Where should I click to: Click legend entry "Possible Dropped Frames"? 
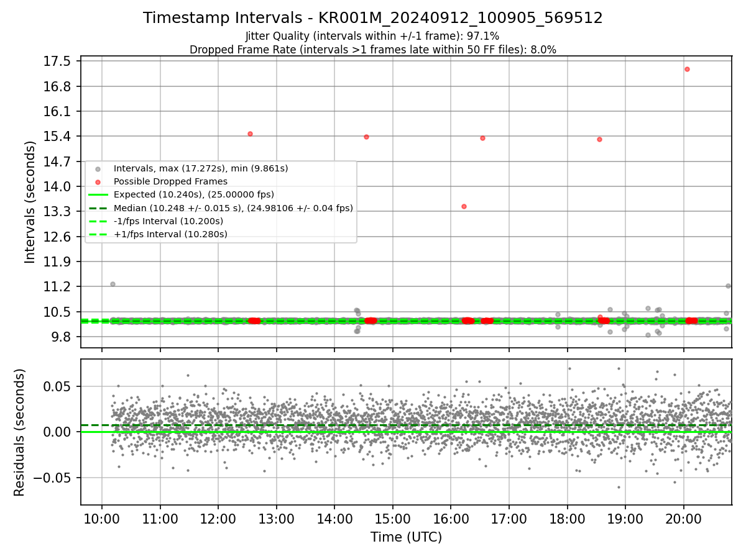pyautogui.click(x=170, y=181)
